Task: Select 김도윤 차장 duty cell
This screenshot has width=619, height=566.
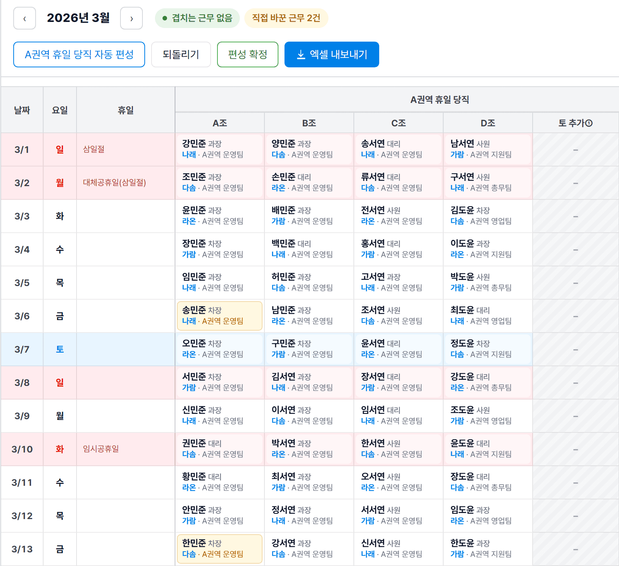Action: [x=488, y=216]
